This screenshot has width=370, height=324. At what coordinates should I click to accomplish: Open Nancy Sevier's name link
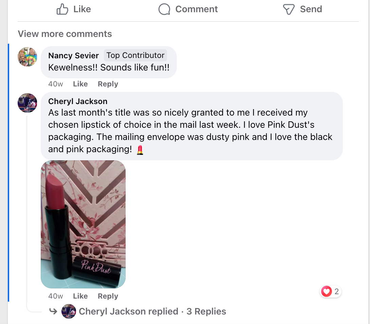(x=73, y=55)
